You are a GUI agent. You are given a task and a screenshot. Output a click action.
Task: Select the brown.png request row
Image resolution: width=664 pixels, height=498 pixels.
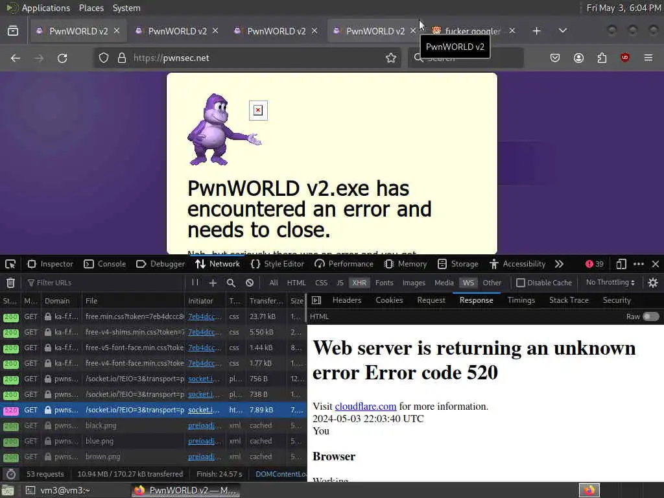(x=153, y=457)
